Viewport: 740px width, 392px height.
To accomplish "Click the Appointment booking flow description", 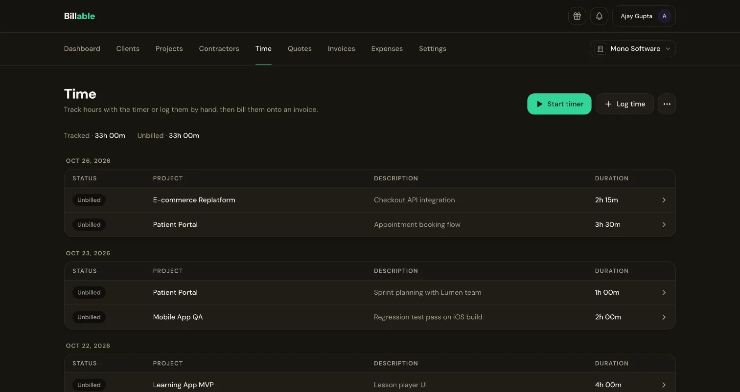I will pos(417,225).
